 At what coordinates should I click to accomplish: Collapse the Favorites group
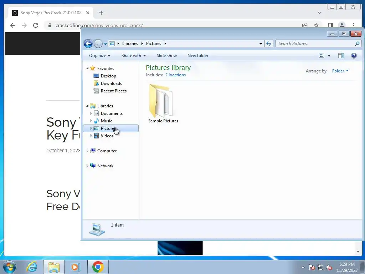pyautogui.click(x=88, y=68)
